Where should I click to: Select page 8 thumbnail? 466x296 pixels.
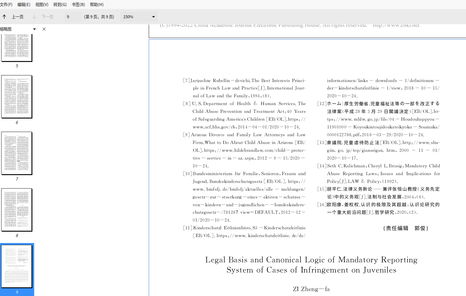pos(17,210)
